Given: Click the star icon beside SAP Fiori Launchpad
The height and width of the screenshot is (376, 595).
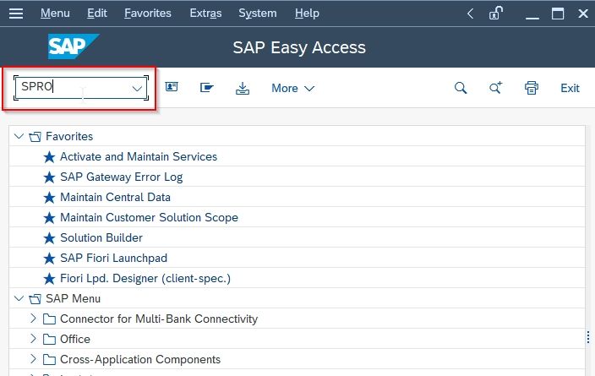Looking at the screenshot, I should tap(49, 259).
